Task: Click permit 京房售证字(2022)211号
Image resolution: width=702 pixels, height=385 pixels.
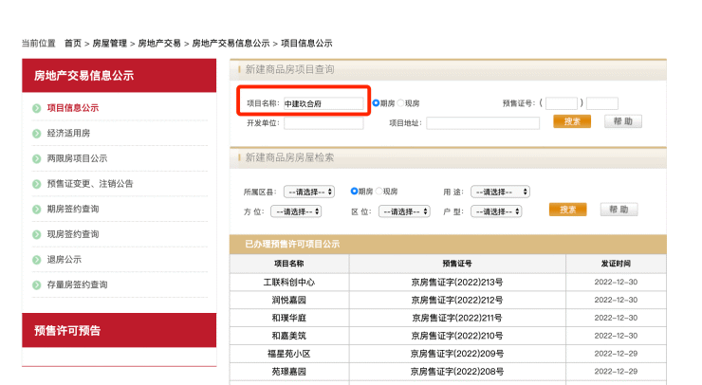Action: (456, 319)
